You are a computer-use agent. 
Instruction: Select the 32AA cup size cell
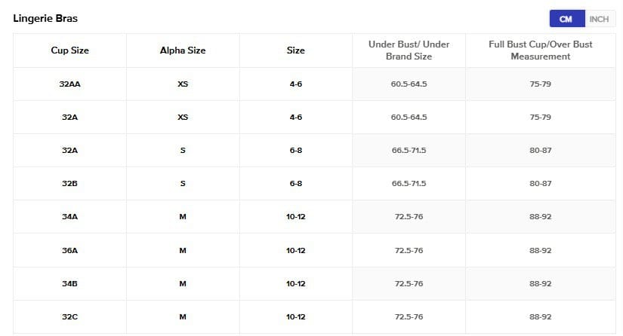click(69, 84)
